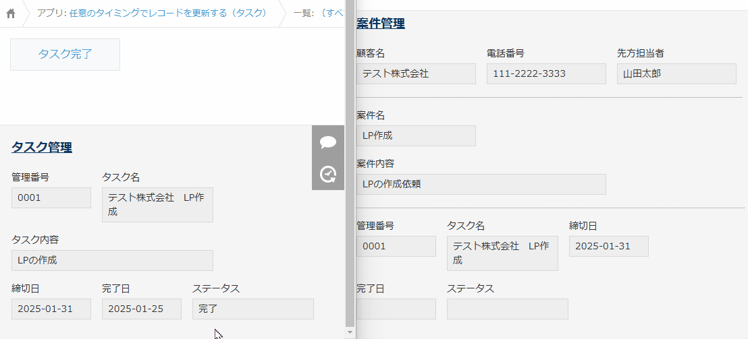This screenshot has height=339, width=748.
Task: Click the 案件管理 heading link
Action: (381, 24)
